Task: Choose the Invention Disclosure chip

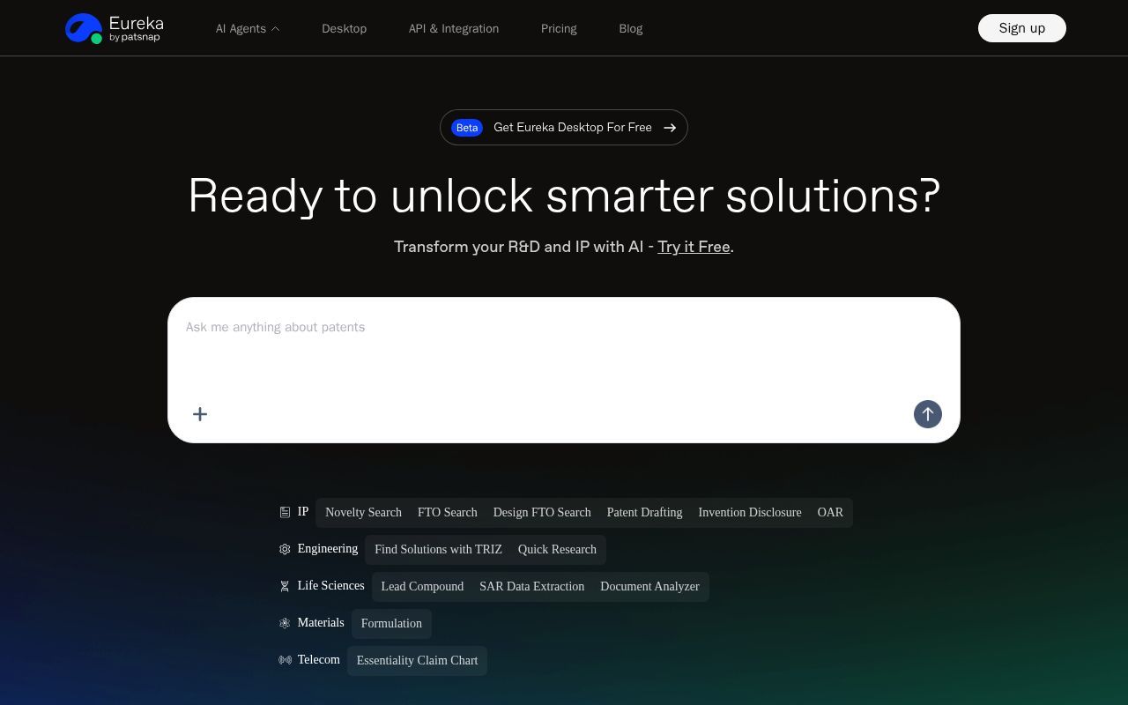Action: [x=750, y=512]
